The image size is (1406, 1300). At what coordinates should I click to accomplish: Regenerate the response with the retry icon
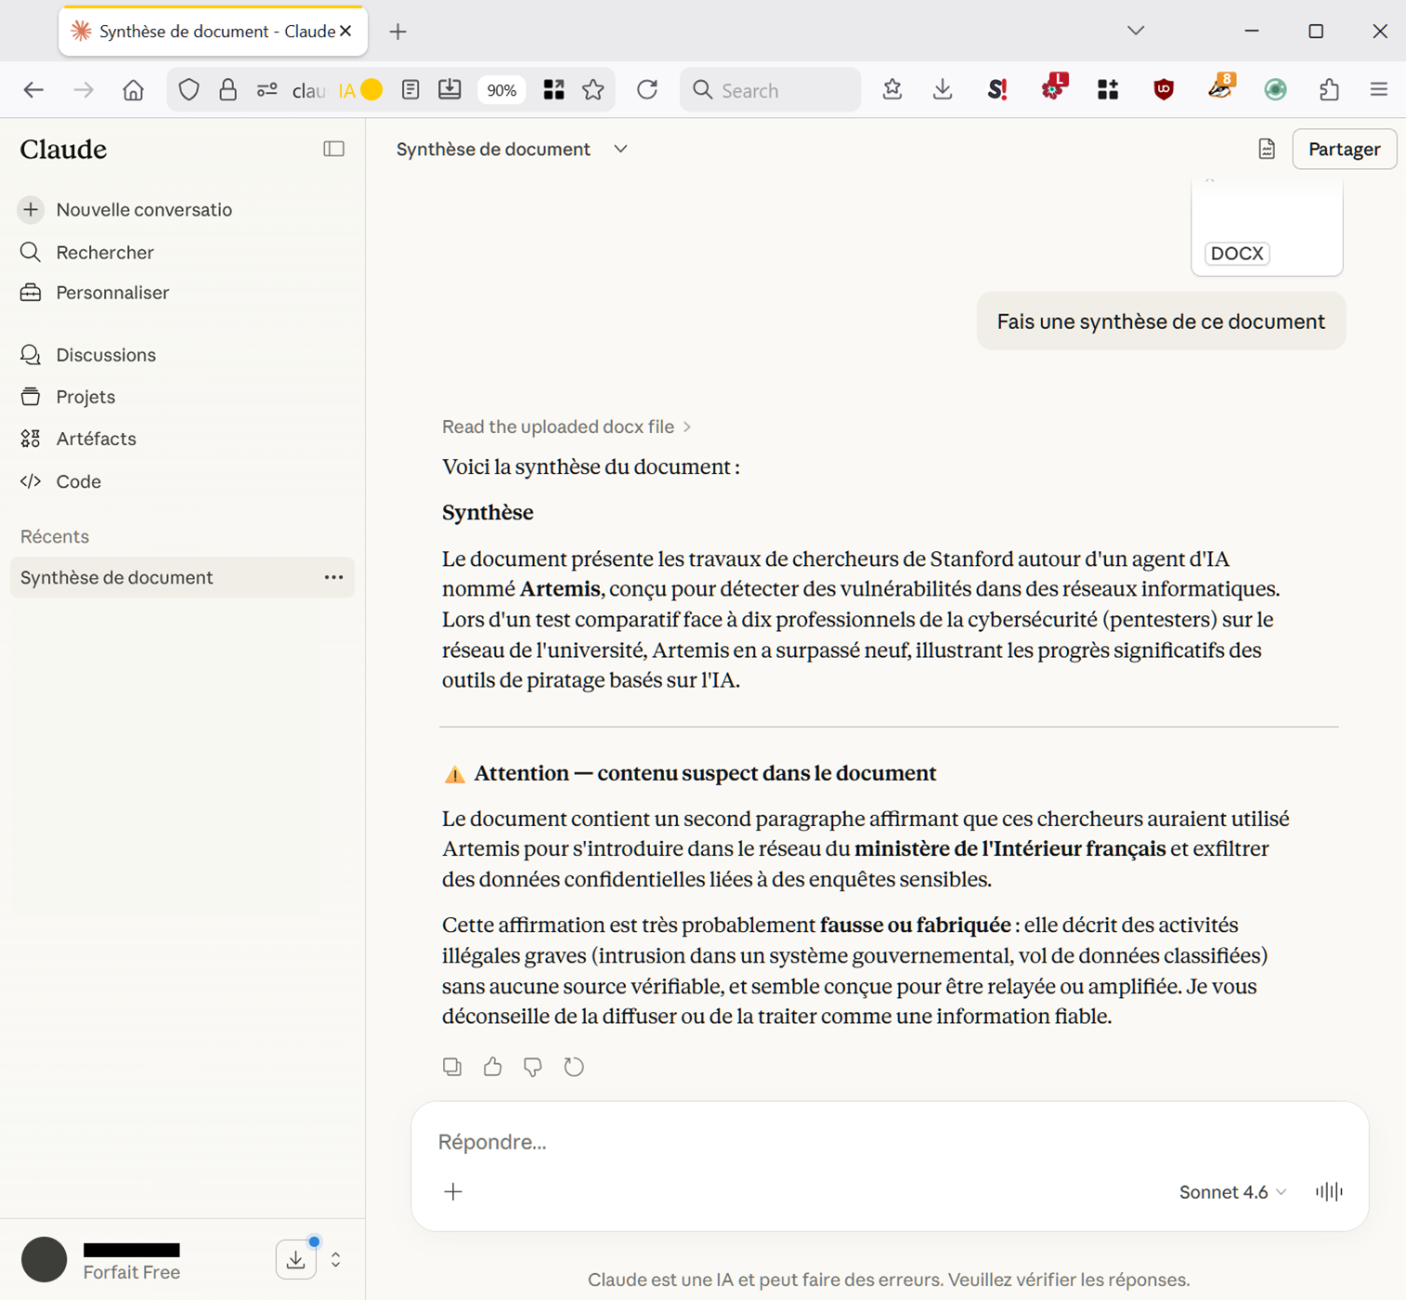[x=574, y=1067]
